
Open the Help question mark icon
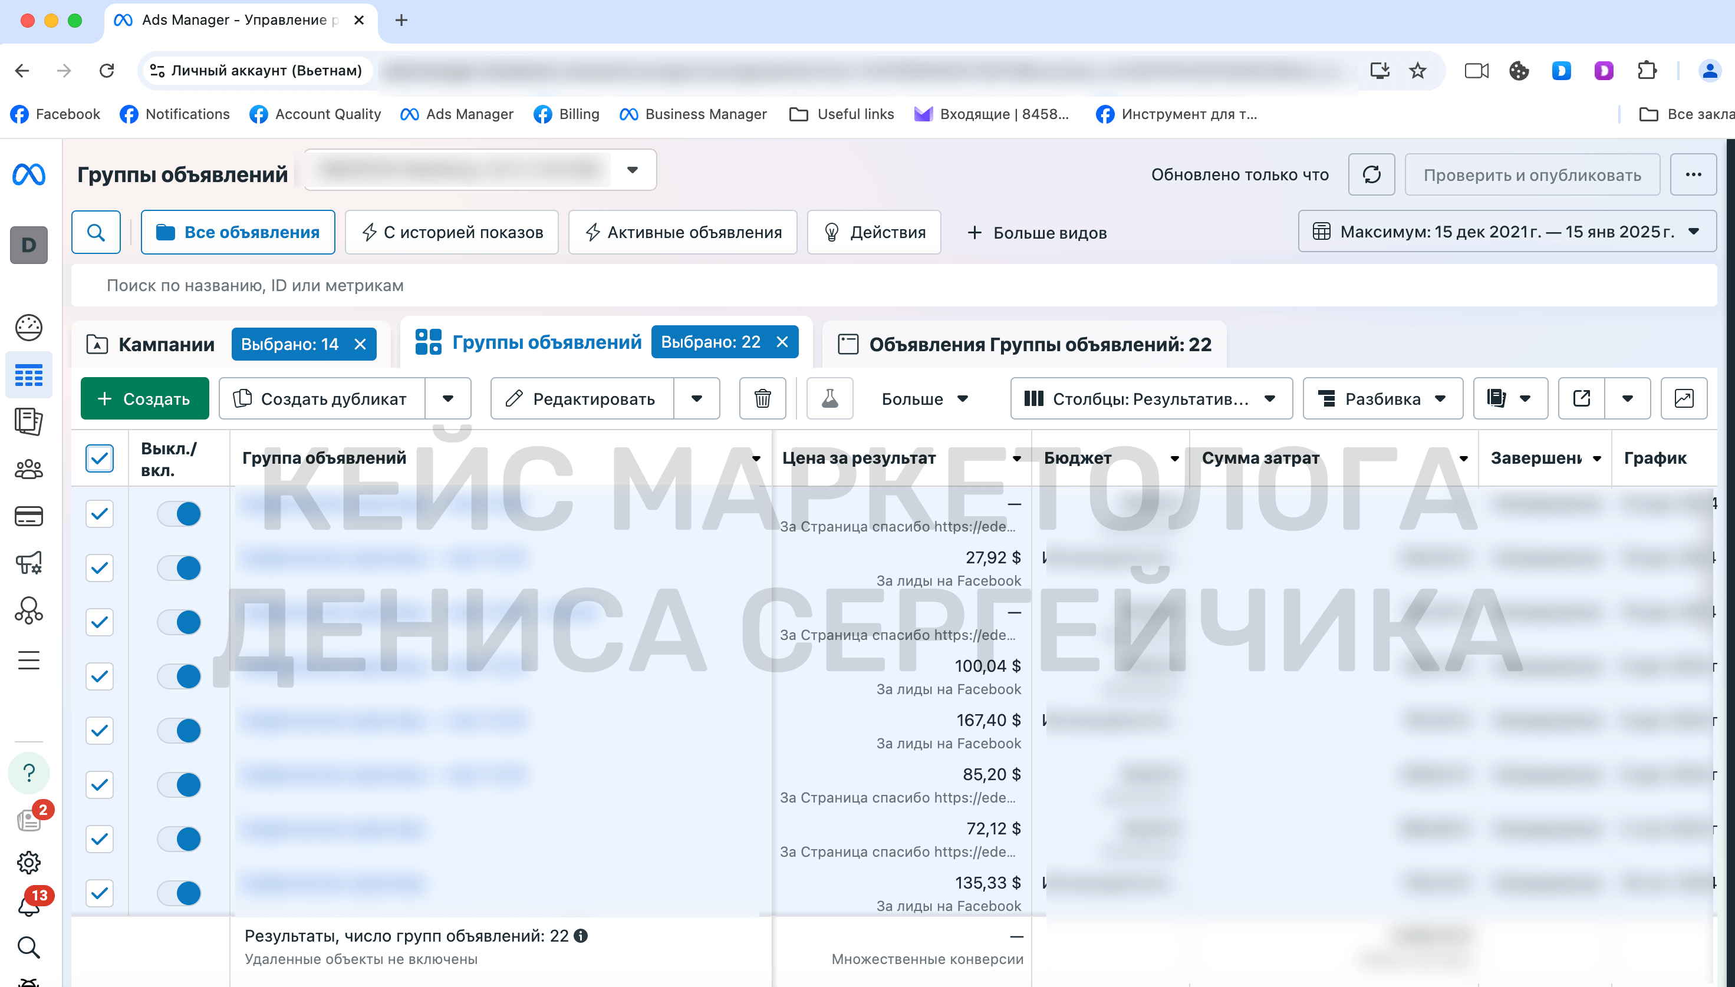click(28, 773)
